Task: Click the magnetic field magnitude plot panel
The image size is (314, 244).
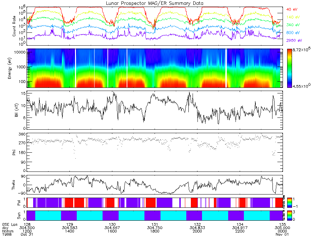Action: [155, 110]
